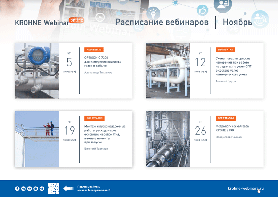Open the Telegram social icon
278x197 pixels.
click(x=42, y=189)
